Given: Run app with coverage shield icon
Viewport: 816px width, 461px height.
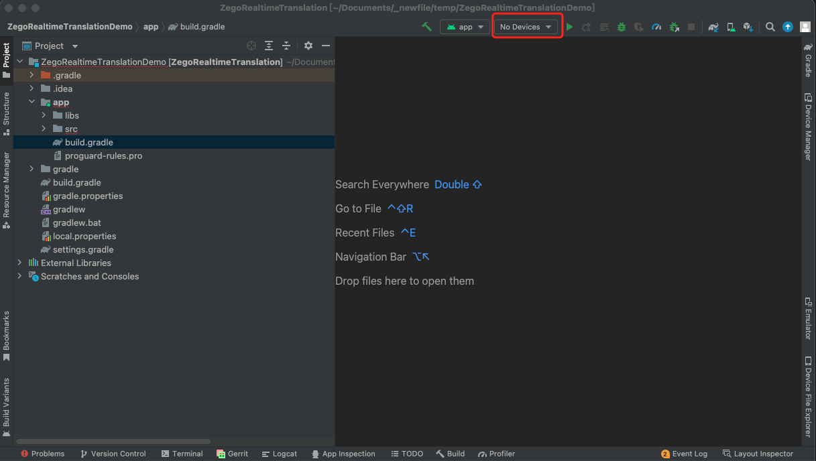Looking at the screenshot, I should (639, 27).
